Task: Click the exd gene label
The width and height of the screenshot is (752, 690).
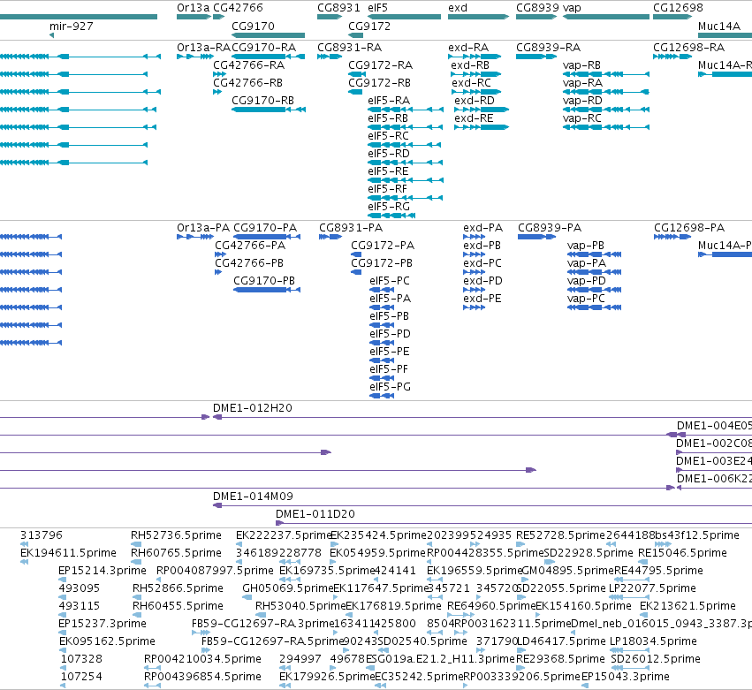Action: [458, 8]
